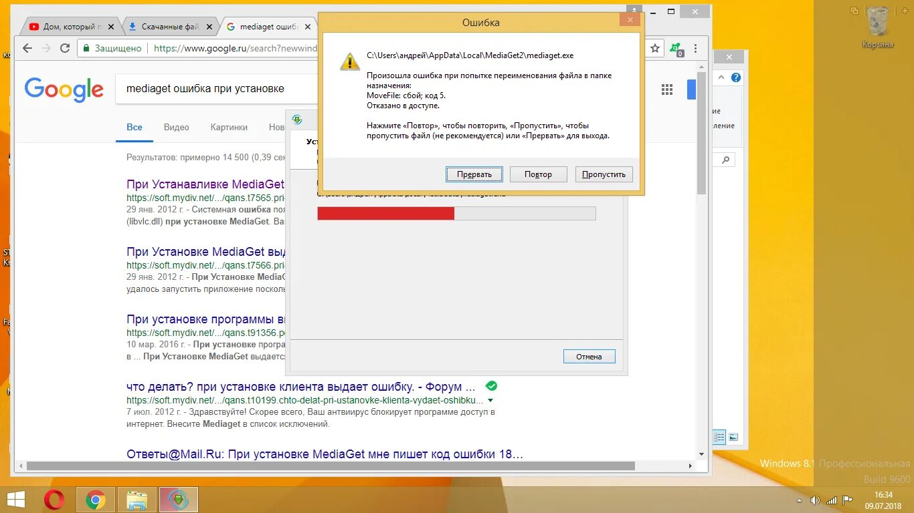Click the MediaGet installer title icon
Viewport: 914px width, 513px height.
pyautogui.click(x=297, y=120)
